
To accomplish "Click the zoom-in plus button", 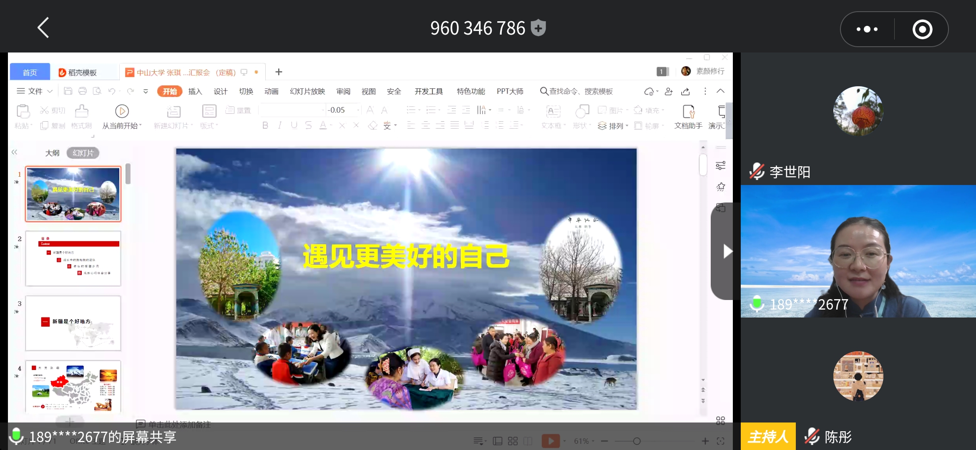I will click(x=705, y=441).
